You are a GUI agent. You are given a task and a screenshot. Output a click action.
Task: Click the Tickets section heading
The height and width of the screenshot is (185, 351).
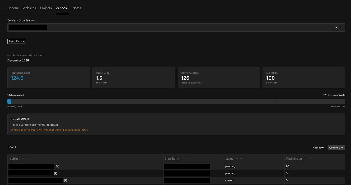coord(12,147)
